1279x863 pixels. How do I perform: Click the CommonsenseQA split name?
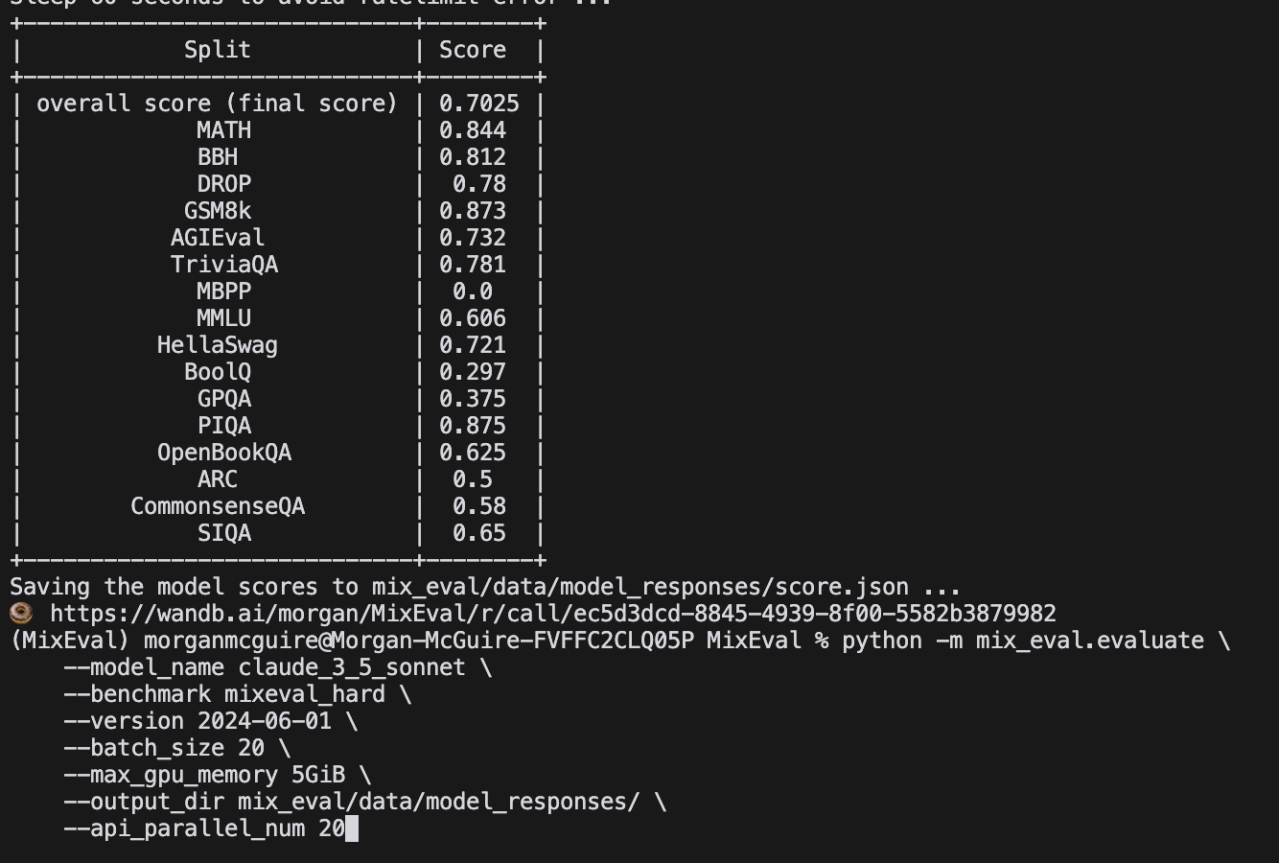click(218, 506)
